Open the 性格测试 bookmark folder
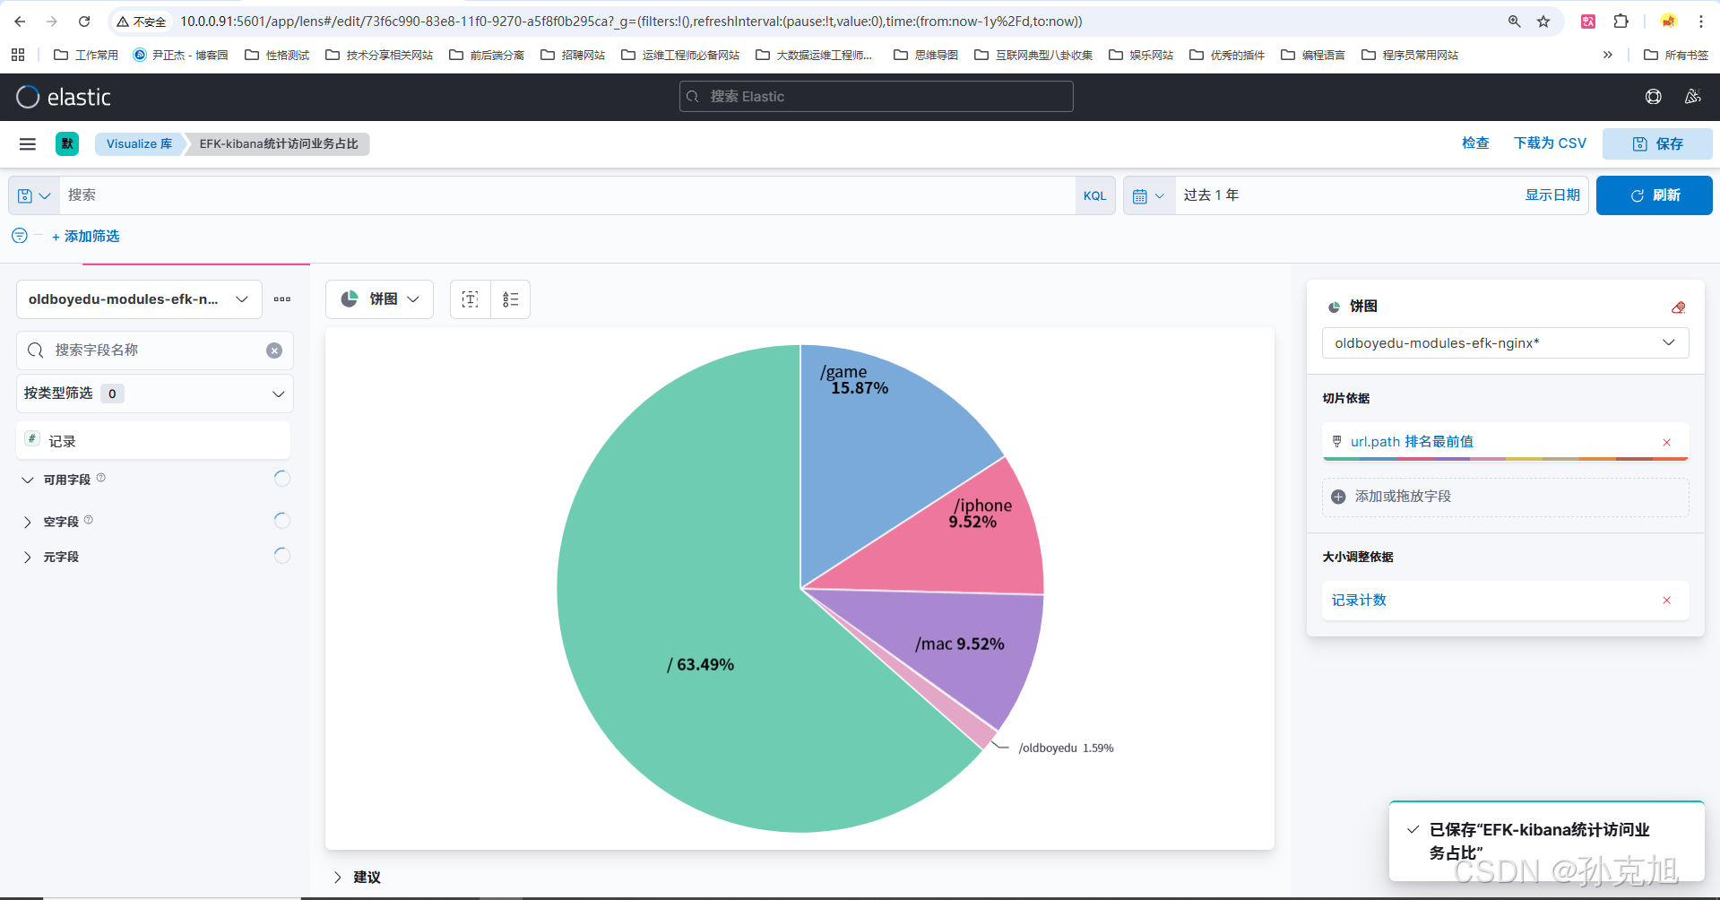 [277, 55]
